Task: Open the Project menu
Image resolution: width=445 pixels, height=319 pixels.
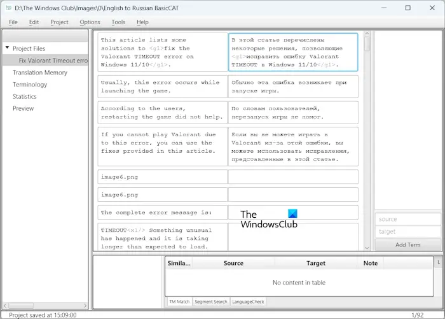Action: 59,22
